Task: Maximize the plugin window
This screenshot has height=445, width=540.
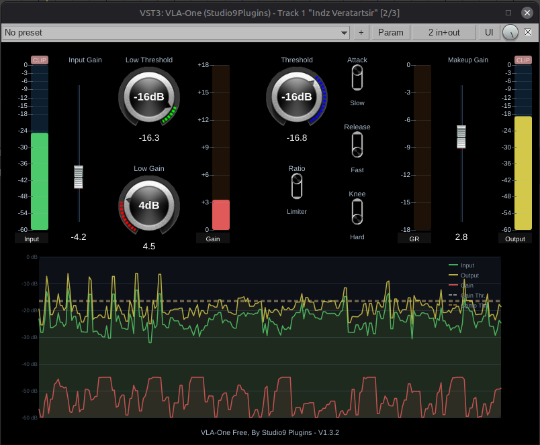Action: click(x=508, y=13)
